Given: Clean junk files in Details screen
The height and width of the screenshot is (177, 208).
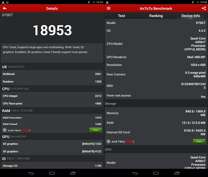Looking at the screenshot, I should point(96,130).
